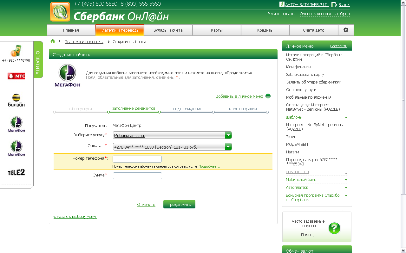406x253 pixels.
Task: Focus the Сумма input field
Action: [x=137, y=176]
